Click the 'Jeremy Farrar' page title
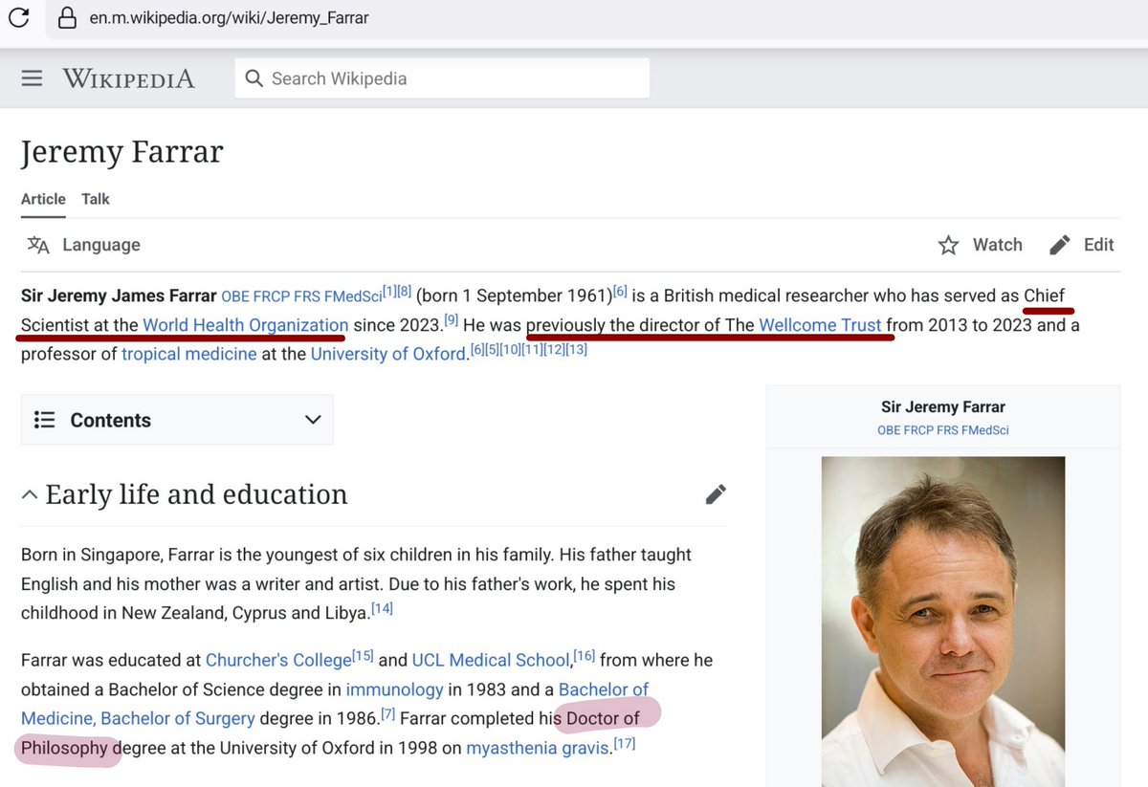 [x=122, y=152]
